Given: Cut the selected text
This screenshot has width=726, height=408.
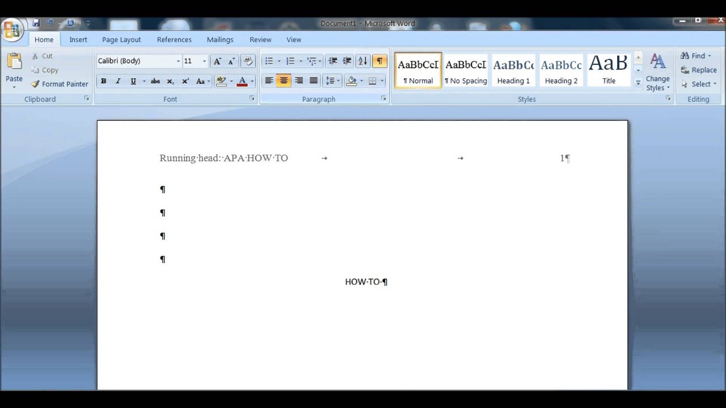Looking at the screenshot, I should (41, 56).
